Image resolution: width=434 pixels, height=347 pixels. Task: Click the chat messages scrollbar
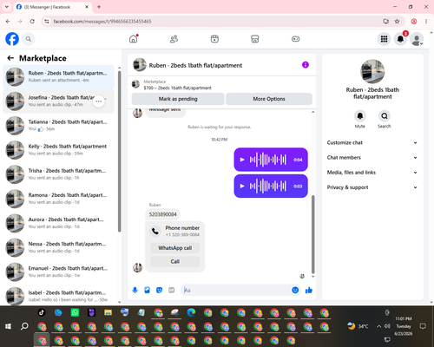click(312, 234)
